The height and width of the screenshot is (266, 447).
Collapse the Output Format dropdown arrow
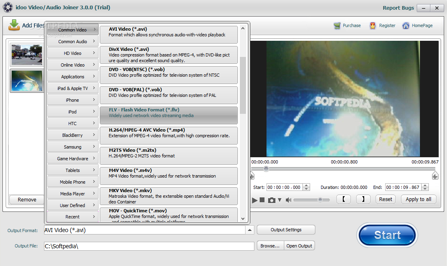pos(250,230)
